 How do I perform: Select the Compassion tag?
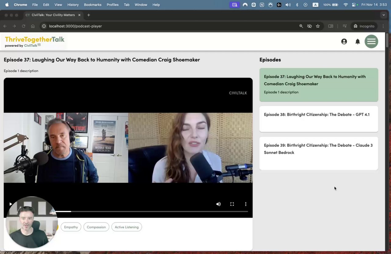coord(96,227)
